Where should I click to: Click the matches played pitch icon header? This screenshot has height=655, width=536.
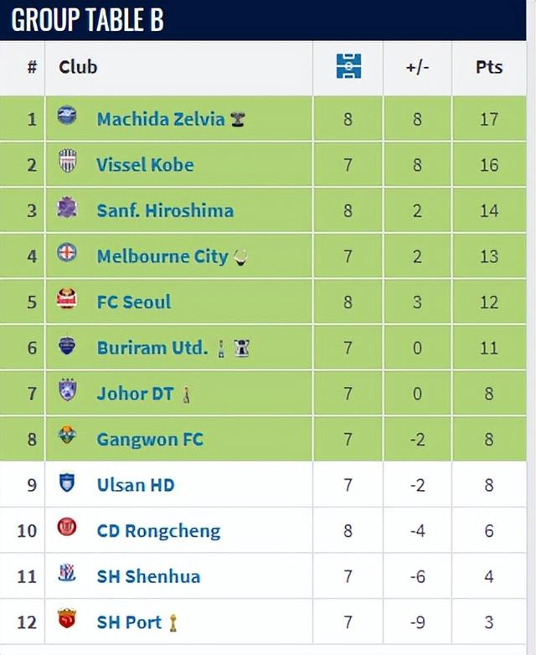click(x=348, y=66)
